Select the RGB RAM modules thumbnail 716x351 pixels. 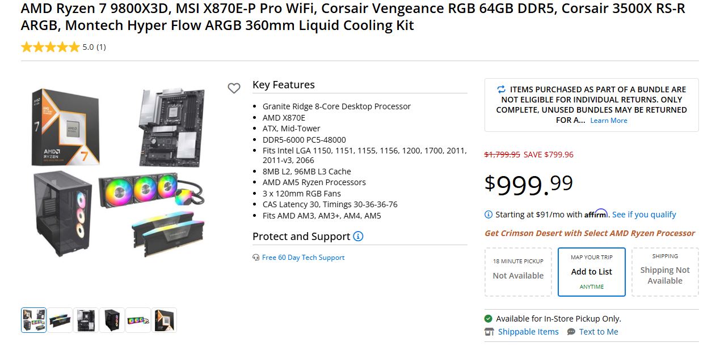click(60, 319)
